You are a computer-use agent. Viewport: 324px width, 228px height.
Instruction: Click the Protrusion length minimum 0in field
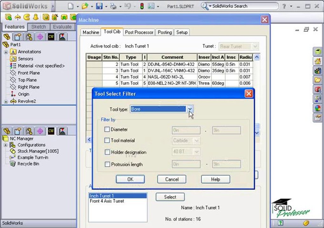pyautogui.click(x=186, y=164)
